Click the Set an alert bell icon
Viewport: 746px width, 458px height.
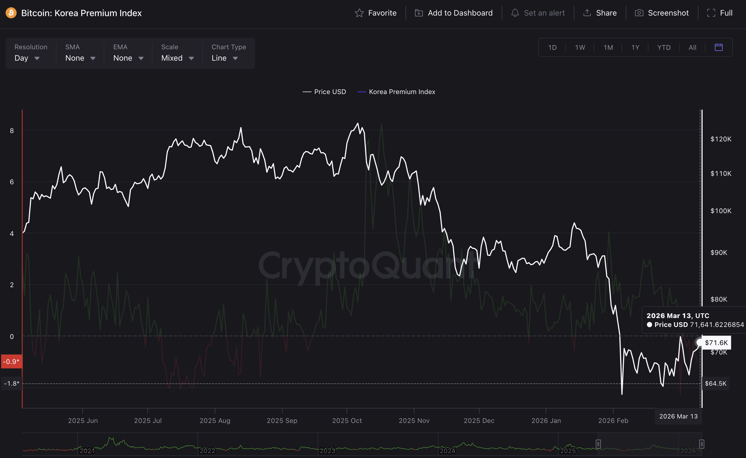pyautogui.click(x=515, y=13)
